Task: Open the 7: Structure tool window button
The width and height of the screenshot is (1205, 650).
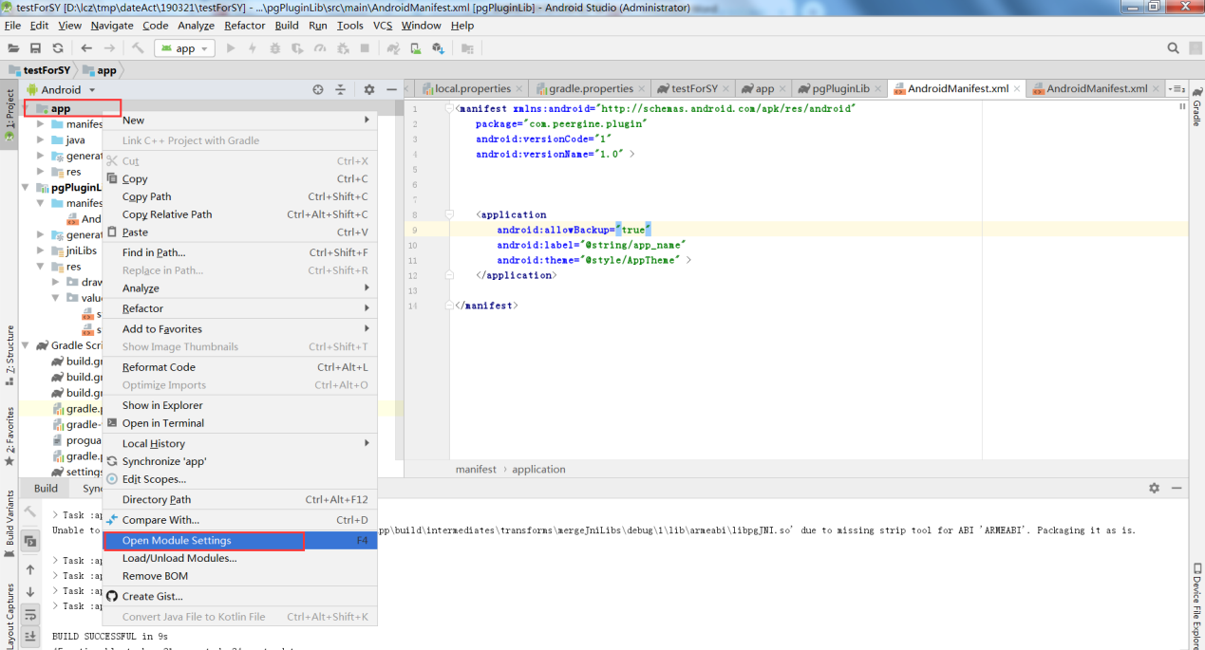Action: [9, 356]
